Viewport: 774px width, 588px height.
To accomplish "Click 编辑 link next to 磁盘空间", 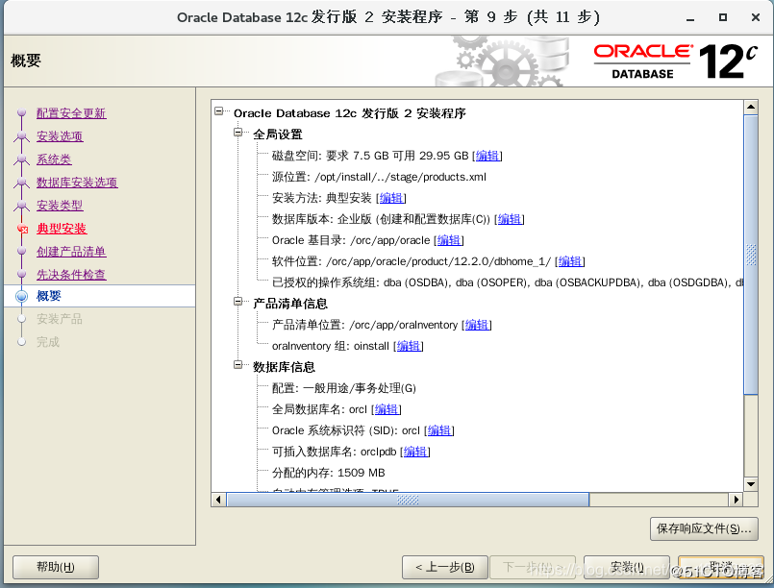I will 487,156.
